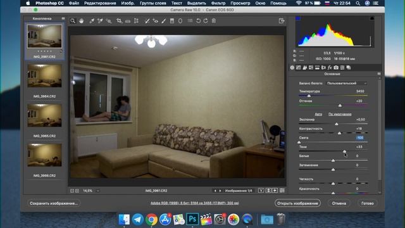Viewport: 405px width, 228px height.
Task: Click the Exposure slider handle
Action: 337,124
